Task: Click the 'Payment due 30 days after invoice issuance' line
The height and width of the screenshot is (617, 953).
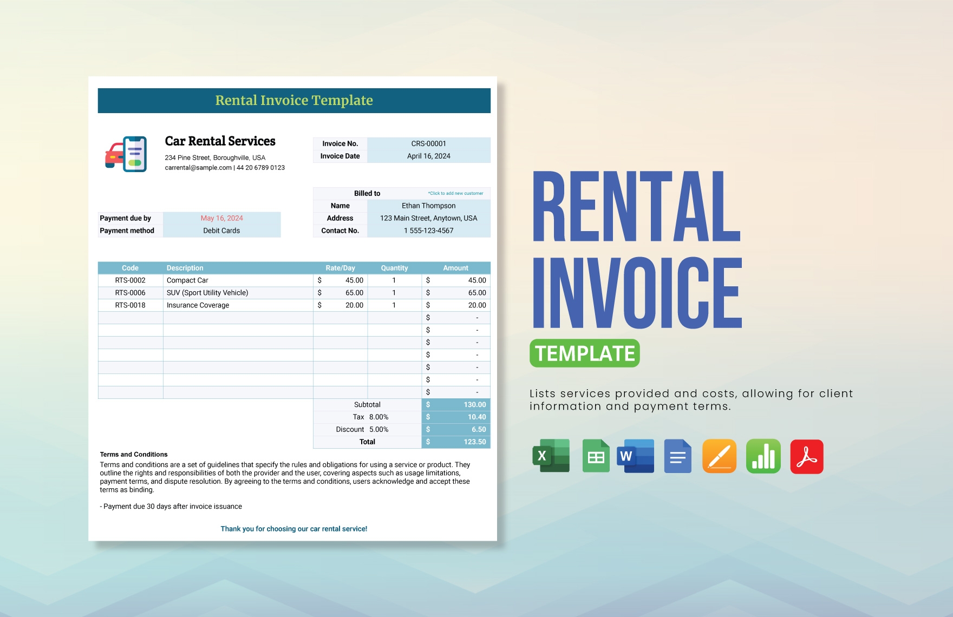Action: coord(171,507)
